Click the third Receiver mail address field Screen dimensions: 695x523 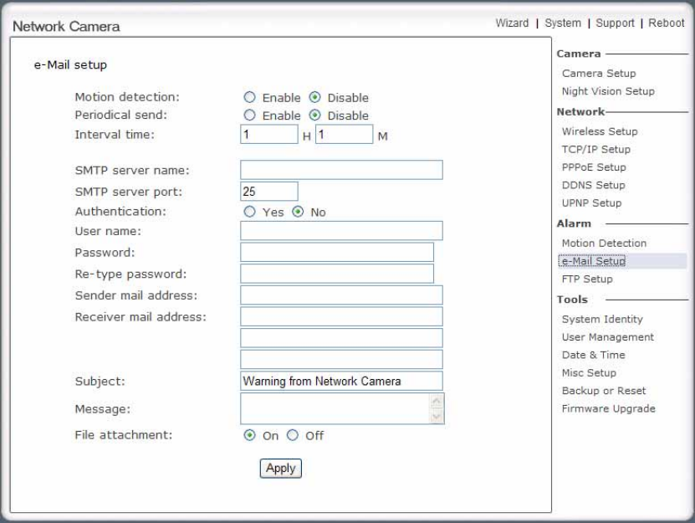pos(341,359)
